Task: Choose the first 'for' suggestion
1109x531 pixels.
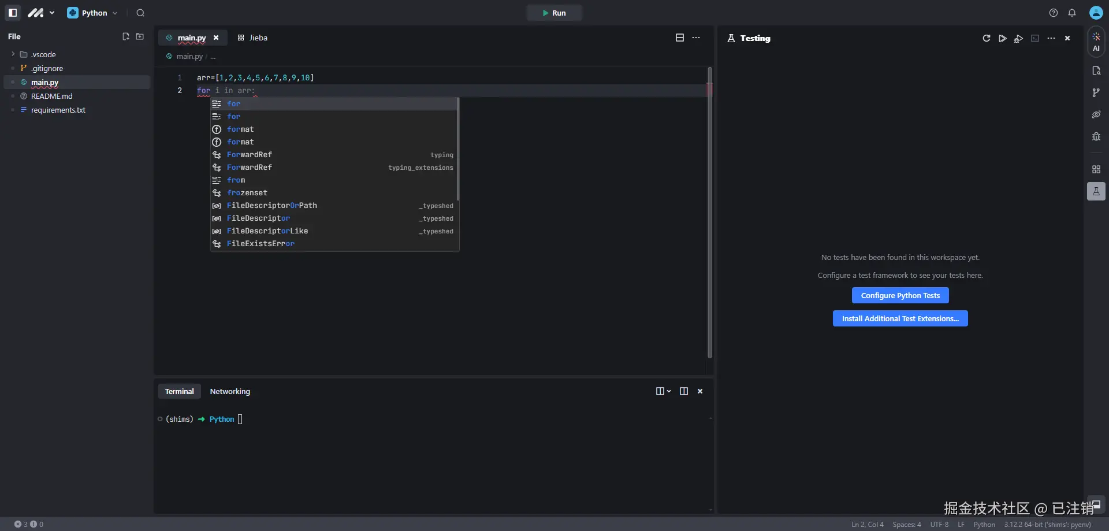Action: (x=334, y=104)
